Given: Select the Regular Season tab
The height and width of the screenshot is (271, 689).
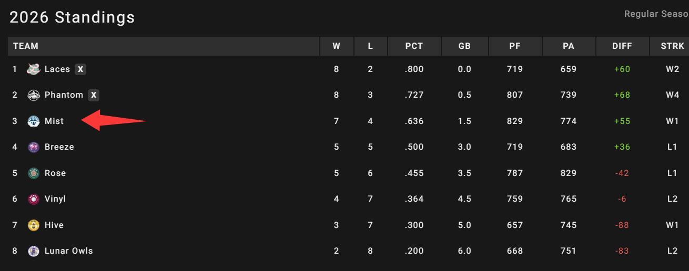Looking at the screenshot, I should click(656, 14).
